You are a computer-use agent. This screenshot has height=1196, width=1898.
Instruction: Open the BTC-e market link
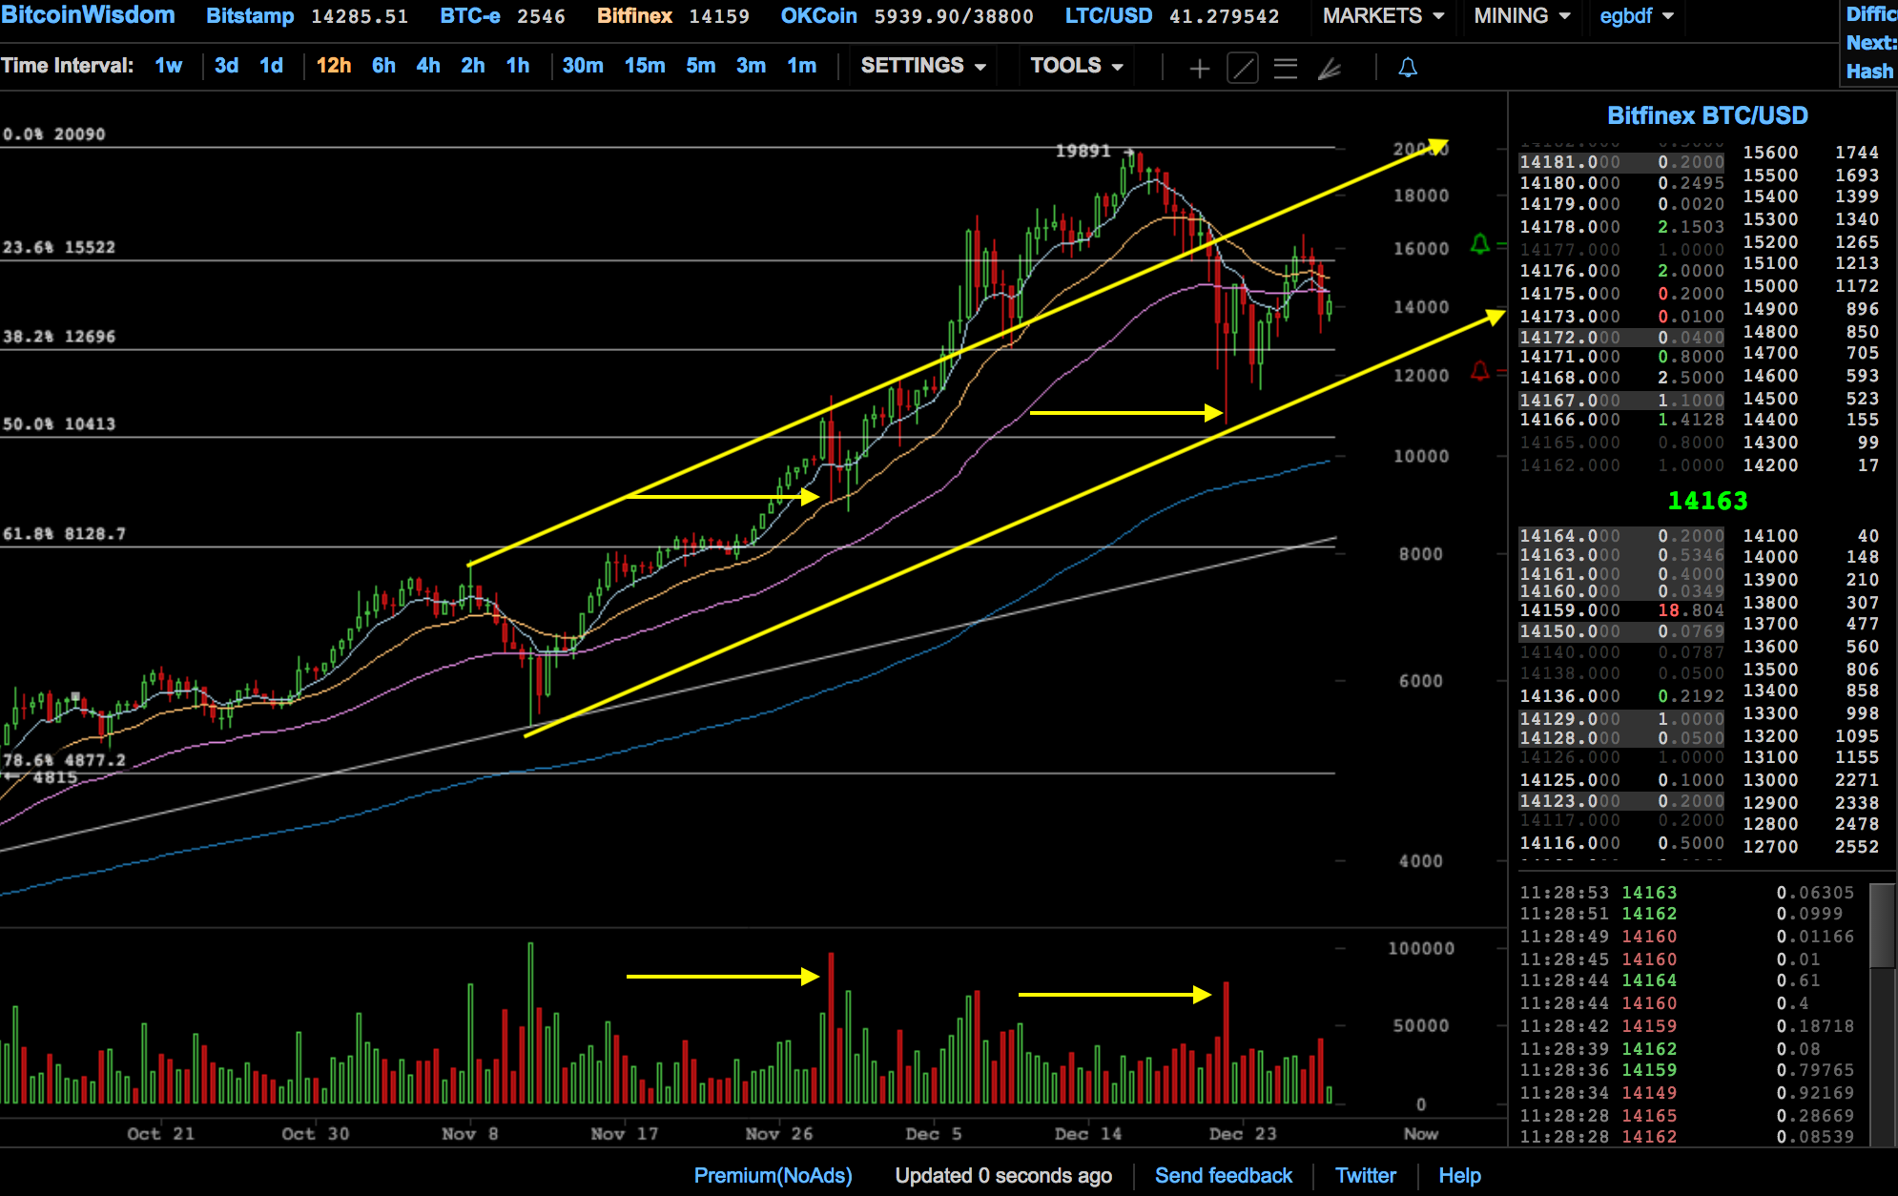470,16
